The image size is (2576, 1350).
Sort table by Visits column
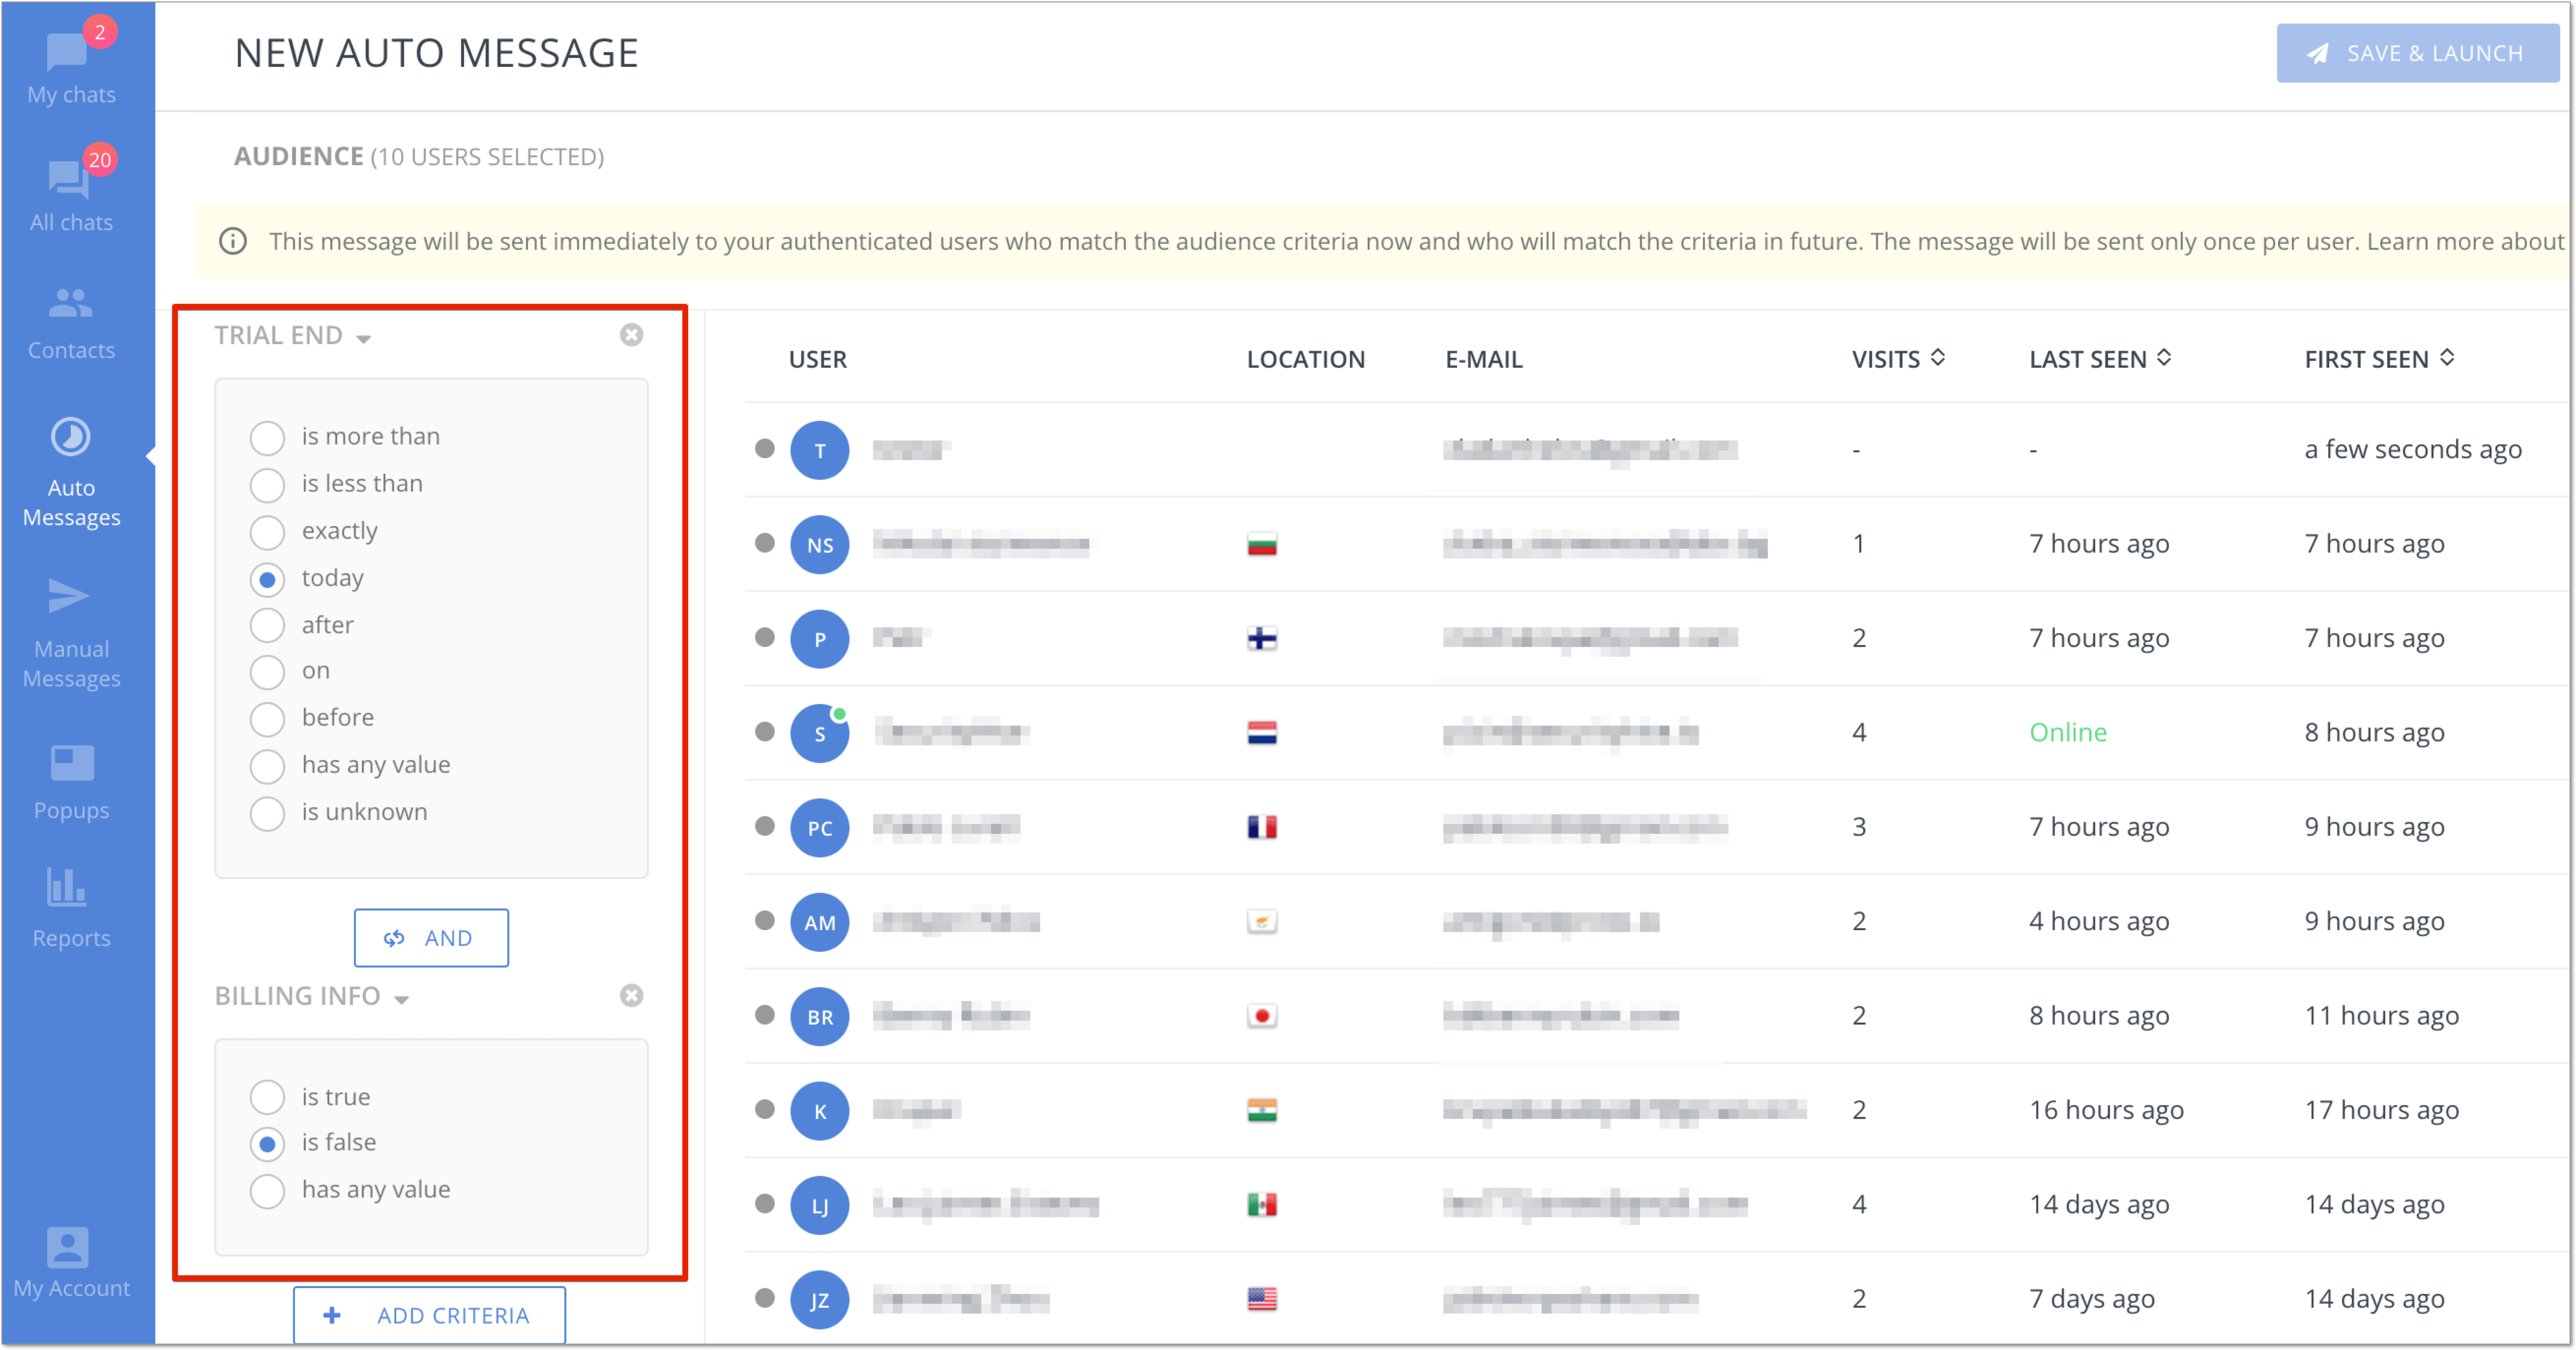[1897, 359]
